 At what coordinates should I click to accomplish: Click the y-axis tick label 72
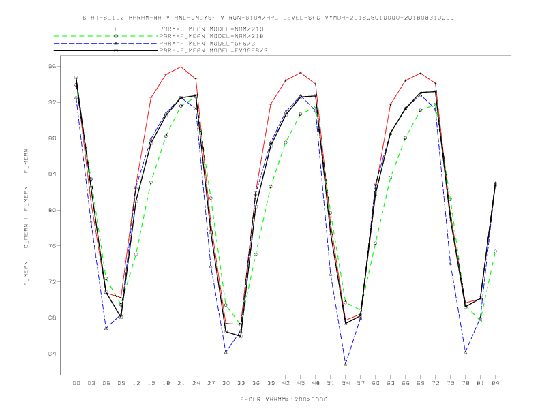(52, 282)
